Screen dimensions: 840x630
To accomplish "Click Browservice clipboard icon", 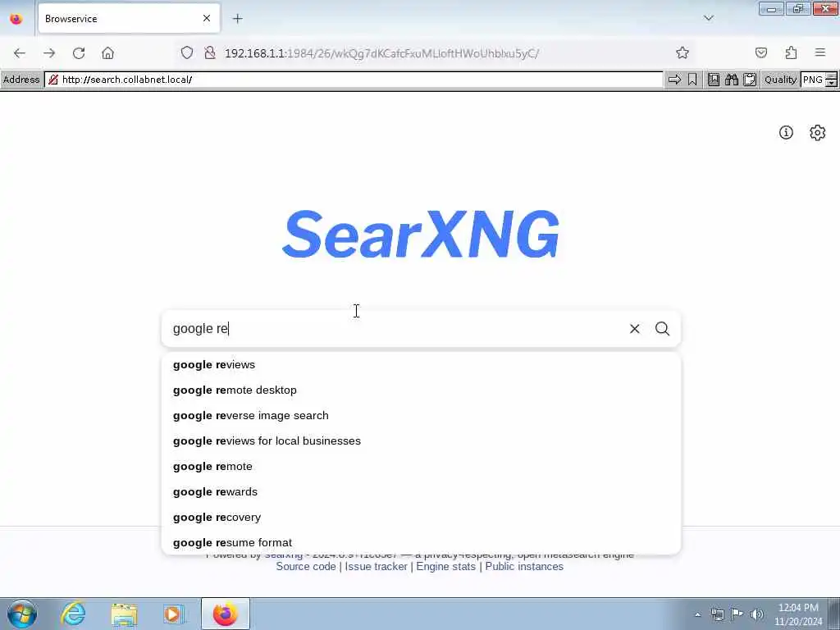I will point(750,80).
